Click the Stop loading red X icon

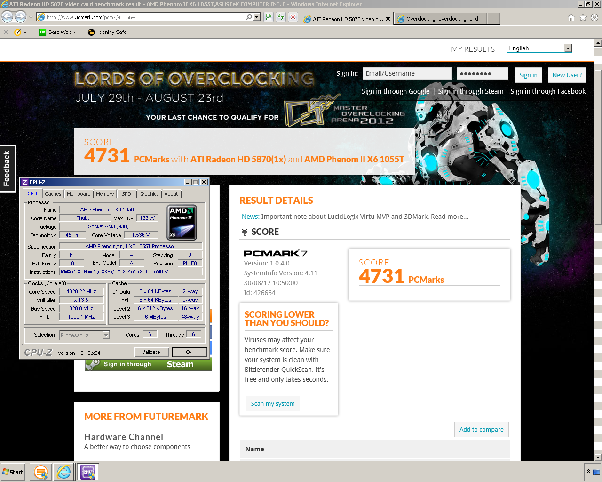[x=293, y=17]
